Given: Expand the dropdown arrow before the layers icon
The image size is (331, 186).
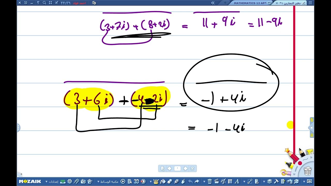Looking at the screenshot, I should (264, 182).
